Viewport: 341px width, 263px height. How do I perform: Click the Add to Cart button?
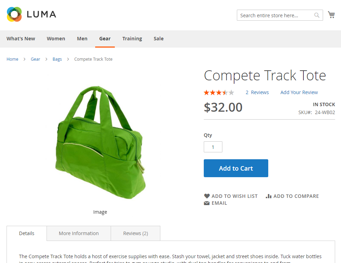236,168
